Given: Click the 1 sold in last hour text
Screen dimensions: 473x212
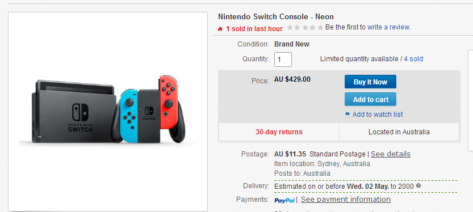Looking at the screenshot, I should [x=254, y=29].
